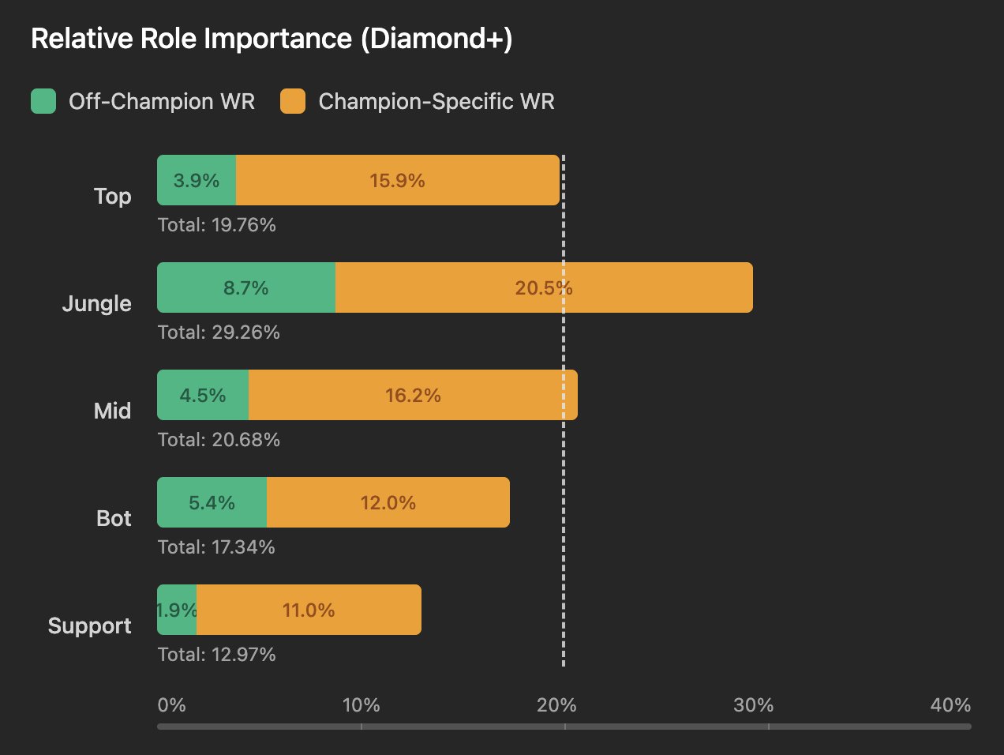This screenshot has width=1004, height=755.
Task: Click Bot's orange 12.0% bar segment
Action: pos(388,502)
